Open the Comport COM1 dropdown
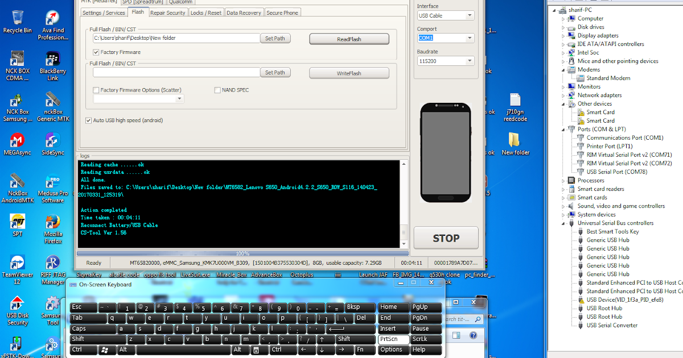 click(446, 38)
